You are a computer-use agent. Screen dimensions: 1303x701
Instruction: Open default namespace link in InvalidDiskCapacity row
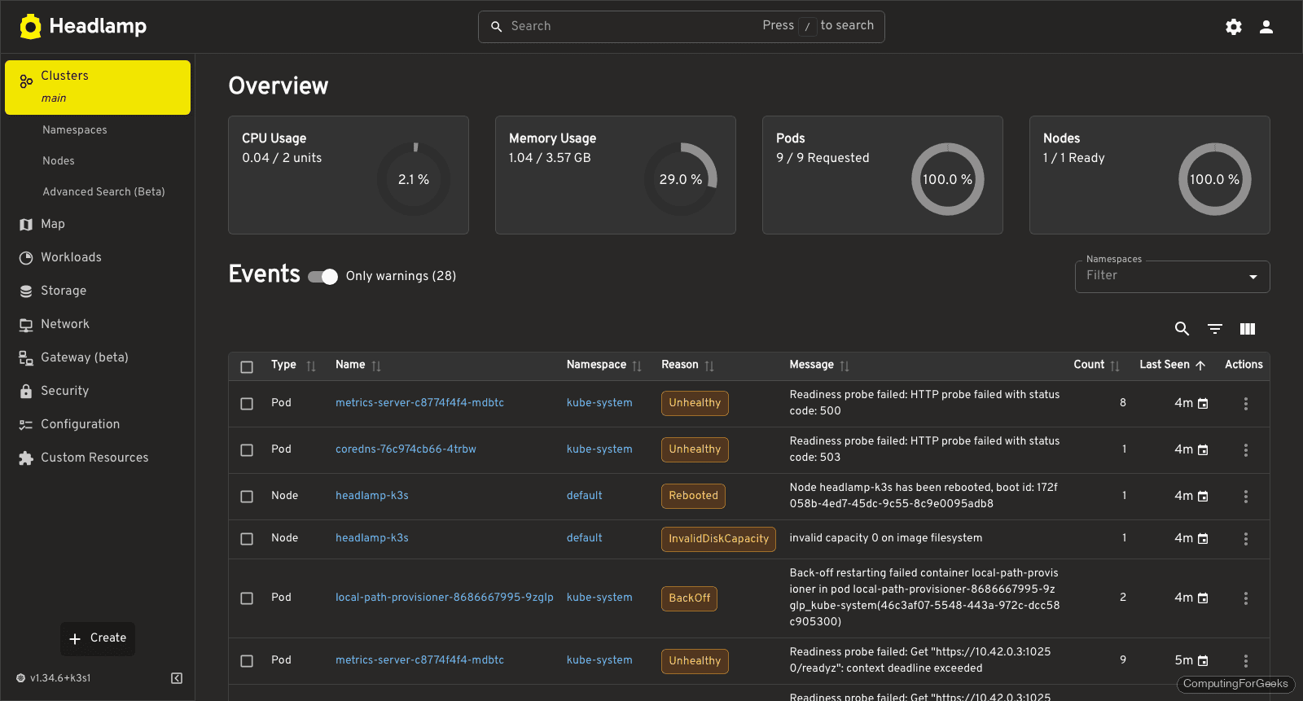coord(585,538)
